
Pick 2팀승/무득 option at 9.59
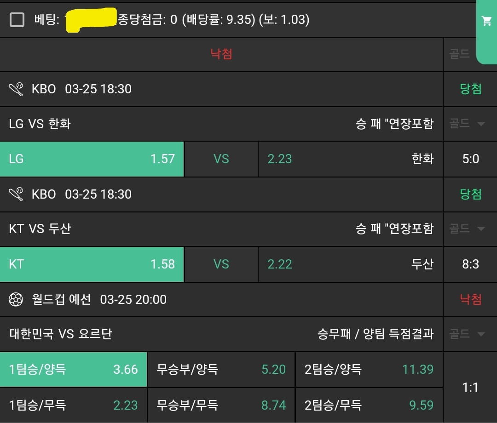(x=369, y=405)
